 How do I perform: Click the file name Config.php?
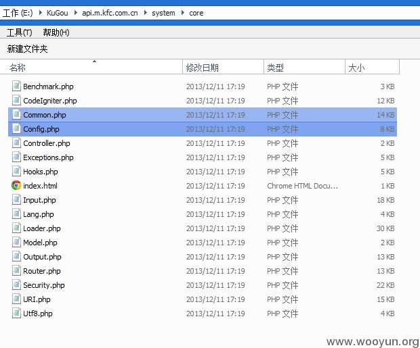[41, 129]
